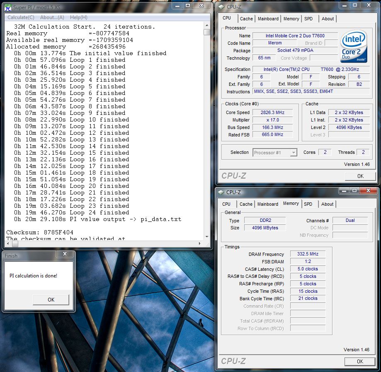The height and width of the screenshot is (372, 381).
Task: Click Package field Socket 479 mPGA
Action: (295, 50)
